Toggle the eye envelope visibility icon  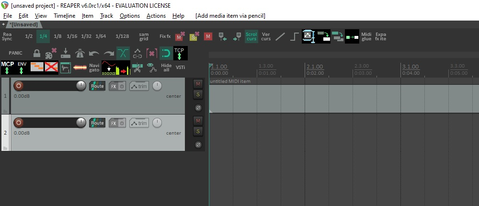[151, 68]
